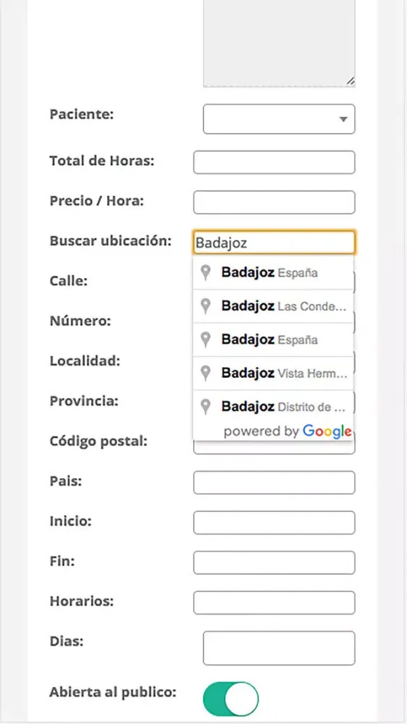Click into the Precio / Hora field
407x724 pixels.
pos(274,202)
